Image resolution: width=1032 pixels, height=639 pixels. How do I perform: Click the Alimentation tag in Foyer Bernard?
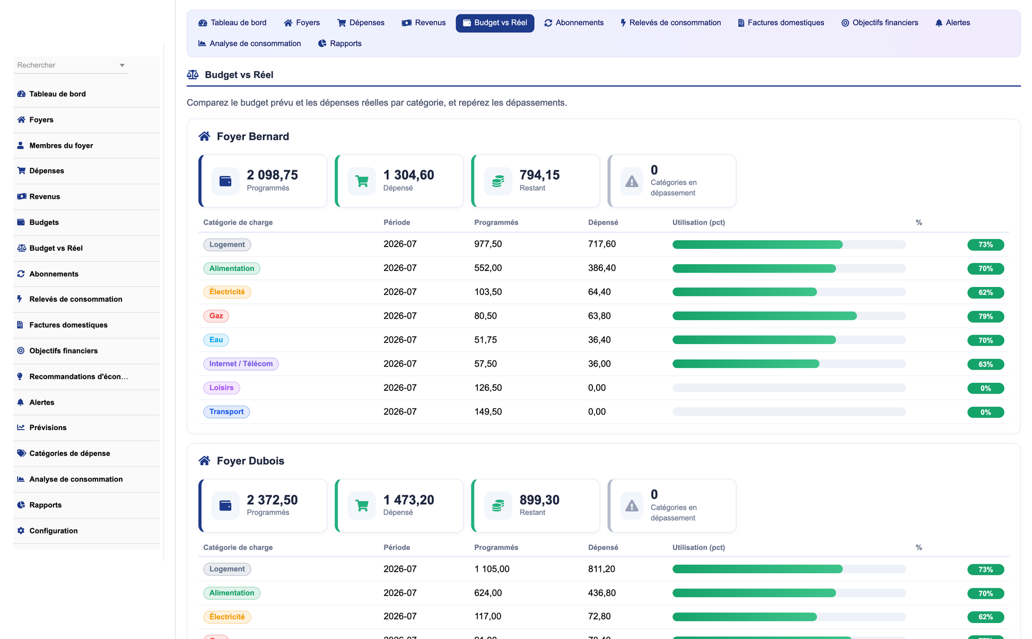click(232, 268)
